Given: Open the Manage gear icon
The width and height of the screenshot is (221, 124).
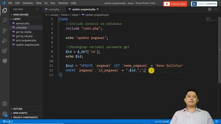Looking at the screenshot, I should pyautogui.click(x=4, y=114).
